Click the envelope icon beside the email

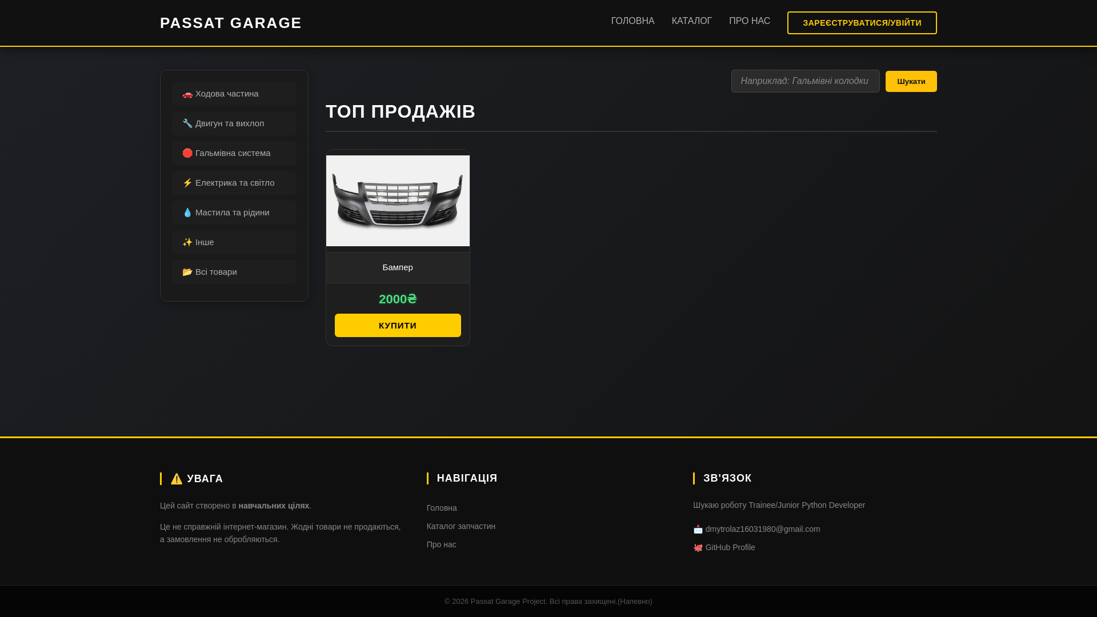click(x=698, y=530)
